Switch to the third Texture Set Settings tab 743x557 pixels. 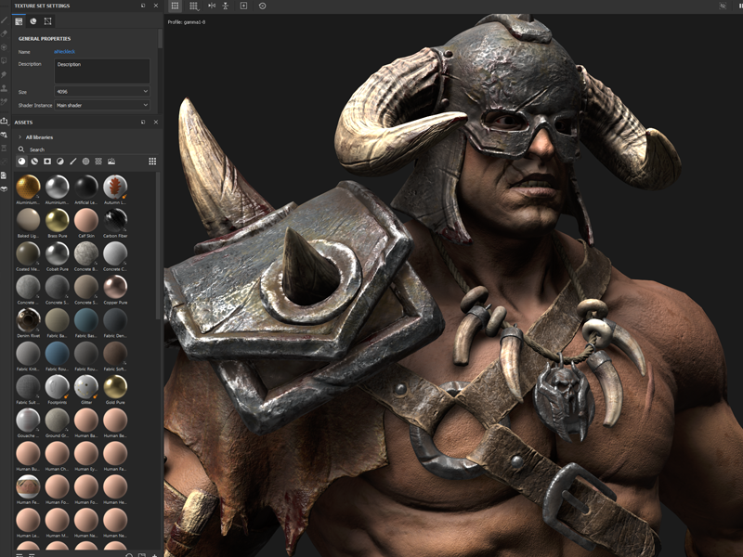48,20
